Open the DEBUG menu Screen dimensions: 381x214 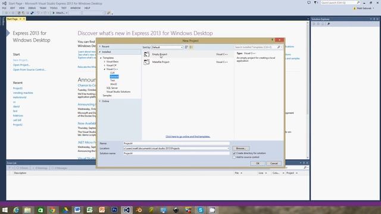[x=32, y=8]
